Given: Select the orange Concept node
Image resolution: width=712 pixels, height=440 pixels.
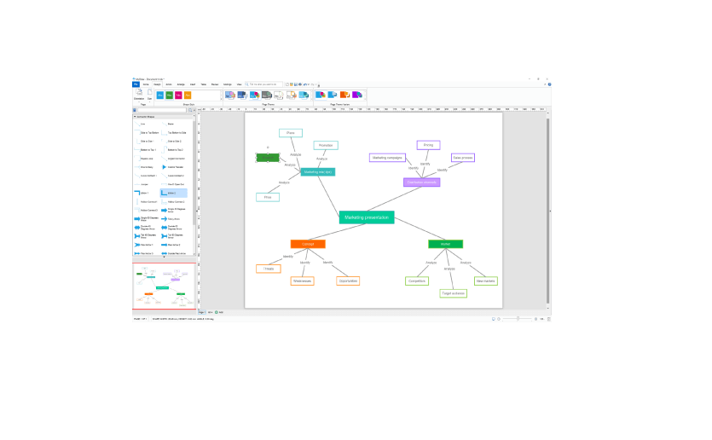Looking at the screenshot, I should click(x=308, y=244).
